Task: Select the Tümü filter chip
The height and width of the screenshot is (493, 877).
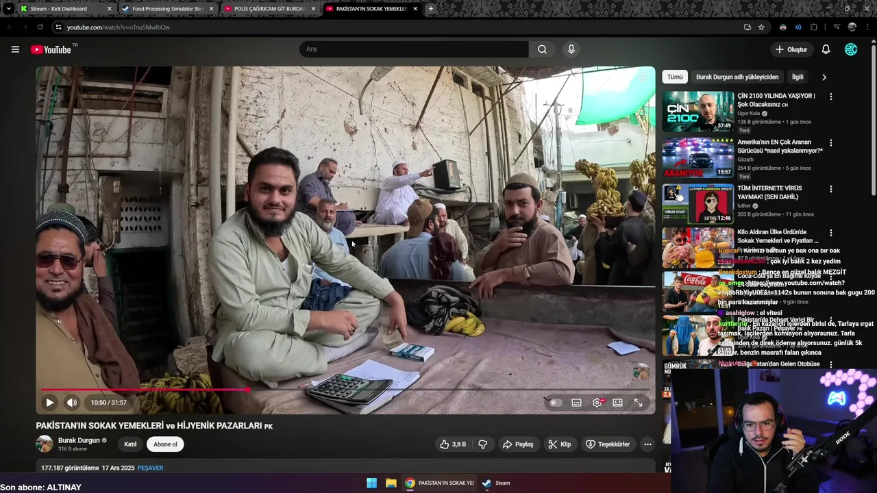Action: [x=675, y=77]
